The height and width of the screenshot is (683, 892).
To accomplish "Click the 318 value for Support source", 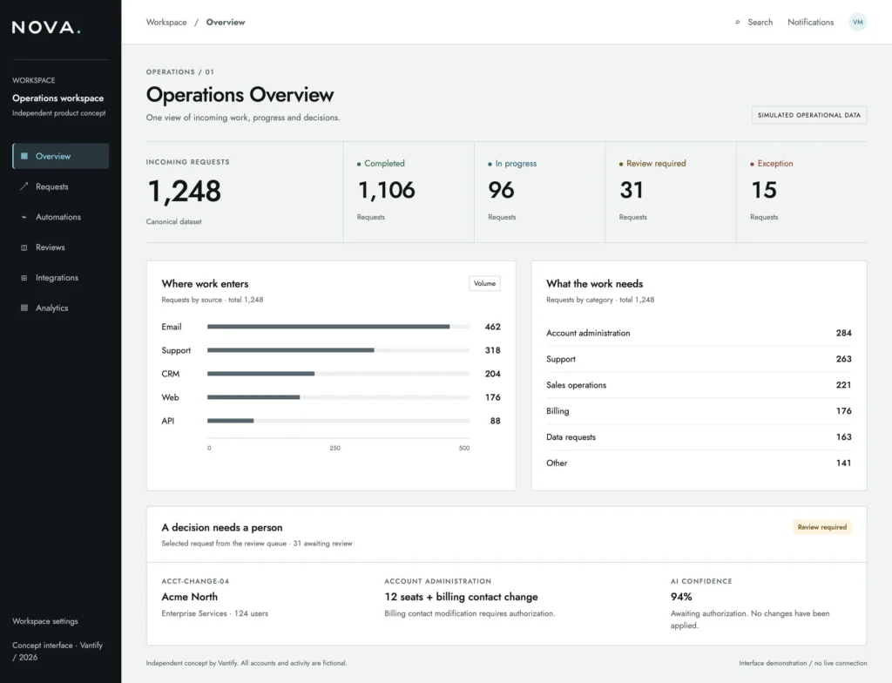I will 493,350.
